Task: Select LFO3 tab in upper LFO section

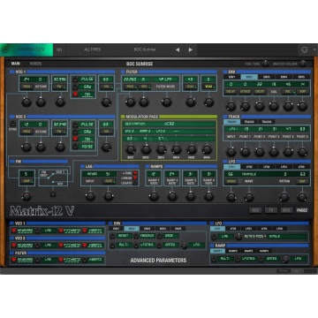Action: [266, 167]
